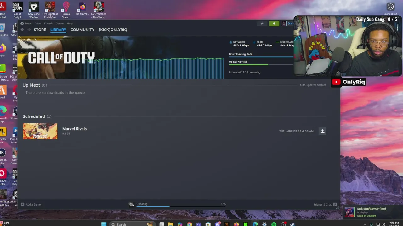
Task: Open Firefox from the taskbar
Action: pyautogui.click(x=236, y=224)
